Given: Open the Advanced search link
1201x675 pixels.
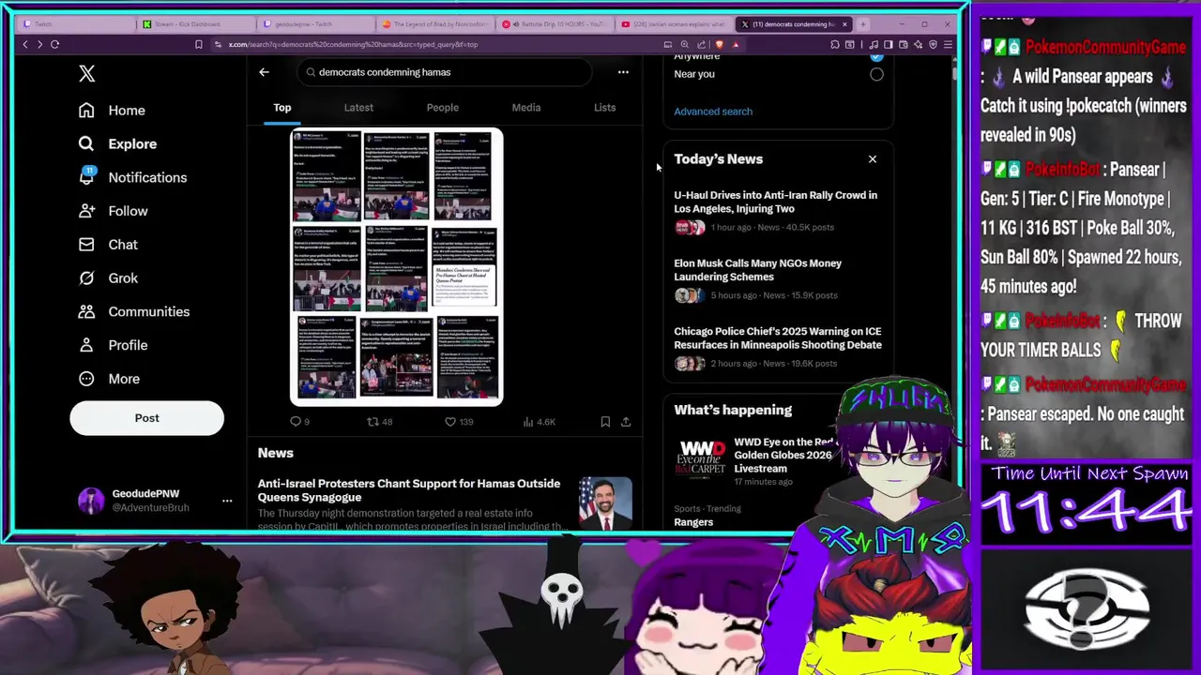Looking at the screenshot, I should click(x=713, y=112).
